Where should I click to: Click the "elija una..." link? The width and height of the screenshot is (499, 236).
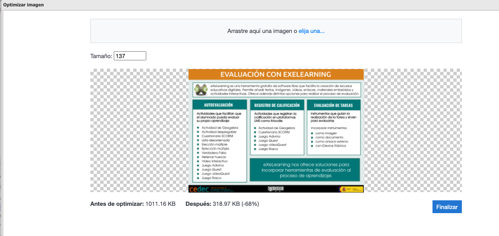tap(311, 31)
